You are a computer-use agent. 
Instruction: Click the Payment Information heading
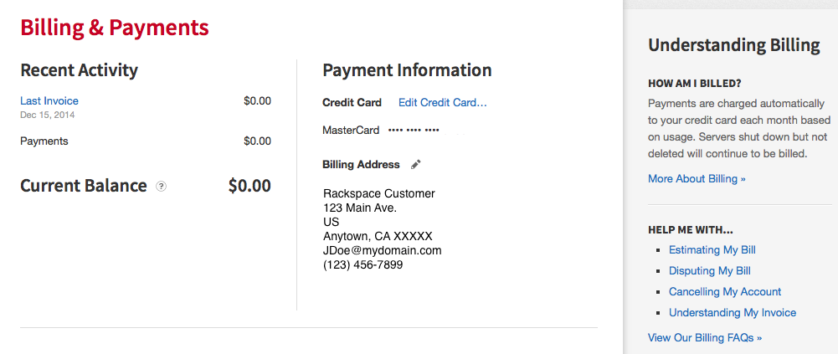point(407,70)
